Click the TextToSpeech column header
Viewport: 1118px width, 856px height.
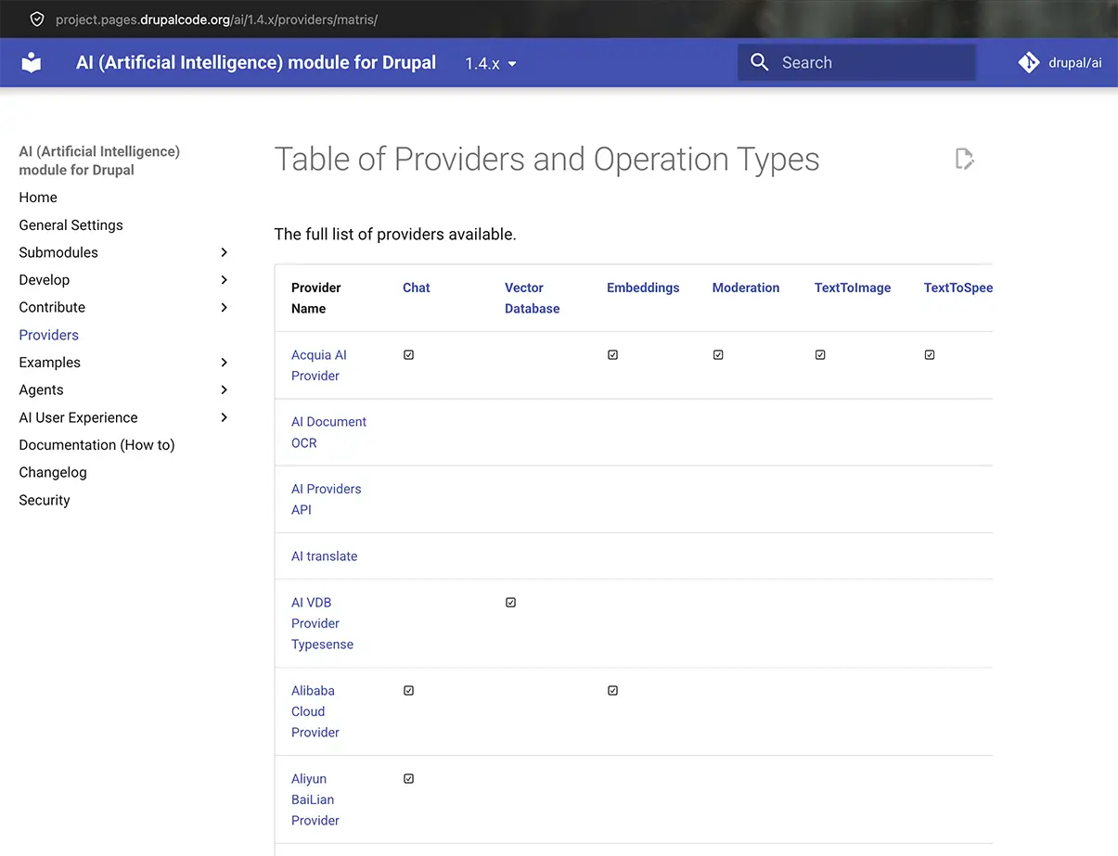click(958, 287)
